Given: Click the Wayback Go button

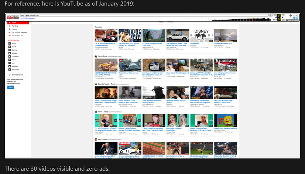Looking at the screenshot, I should point(270,15).
